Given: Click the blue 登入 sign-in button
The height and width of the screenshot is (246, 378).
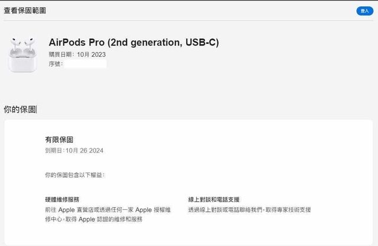Looking at the screenshot, I should 364,11.
